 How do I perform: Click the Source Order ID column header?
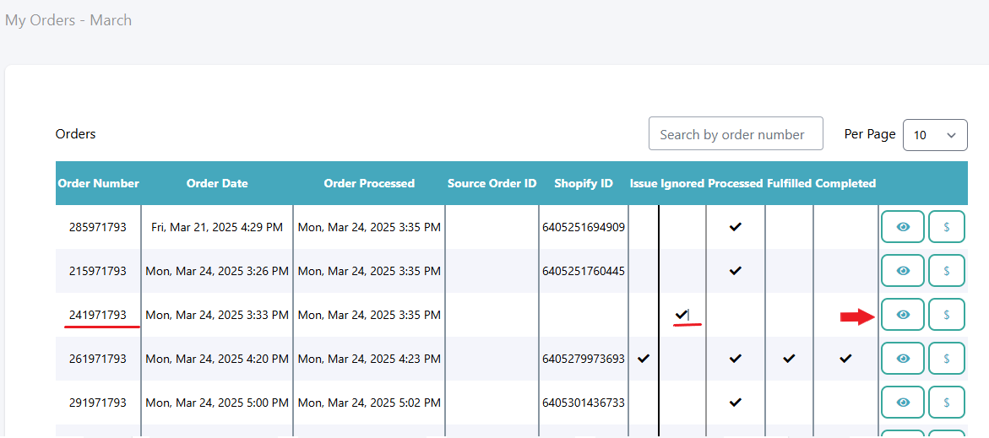[492, 183]
